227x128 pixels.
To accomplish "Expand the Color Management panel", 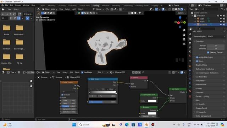I will [203, 116].
